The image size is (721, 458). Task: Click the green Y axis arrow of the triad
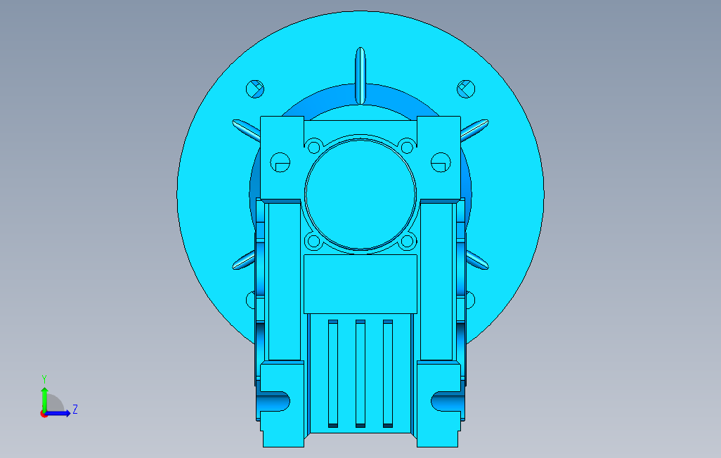pyautogui.click(x=44, y=399)
